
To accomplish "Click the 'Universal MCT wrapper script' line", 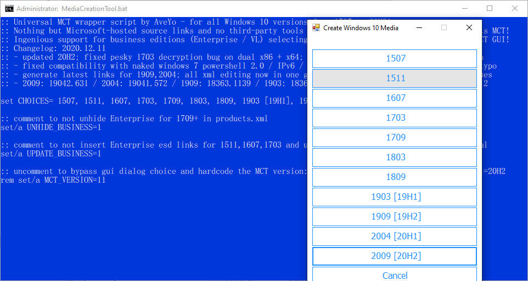I will pos(154,22).
